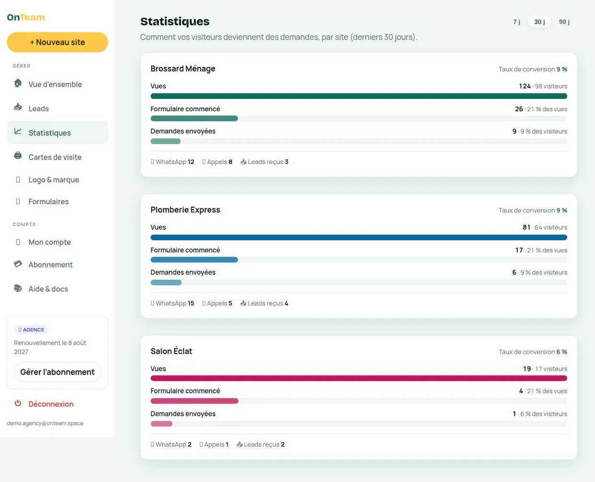Switch to the 90 j time range

pyautogui.click(x=564, y=22)
